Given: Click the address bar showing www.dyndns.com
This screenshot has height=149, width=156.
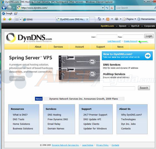Looking at the screenshot, I should [x=60, y=8].
